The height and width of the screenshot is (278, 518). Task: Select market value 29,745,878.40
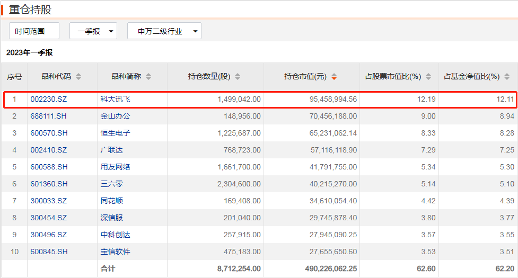(x=333, y=218)
